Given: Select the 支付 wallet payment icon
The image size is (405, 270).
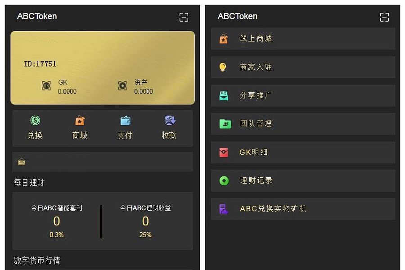Looking at the screenshot, I should 125,121.
